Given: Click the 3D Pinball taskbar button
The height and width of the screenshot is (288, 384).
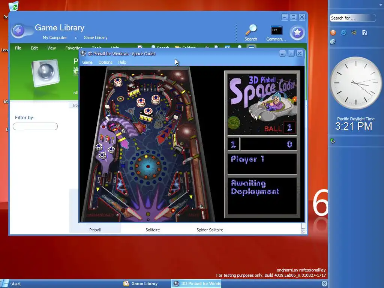Looking at the screenshot, I should click(196, 283).
